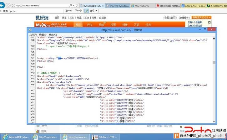Click the find box containing prtsc

[37, 11]
